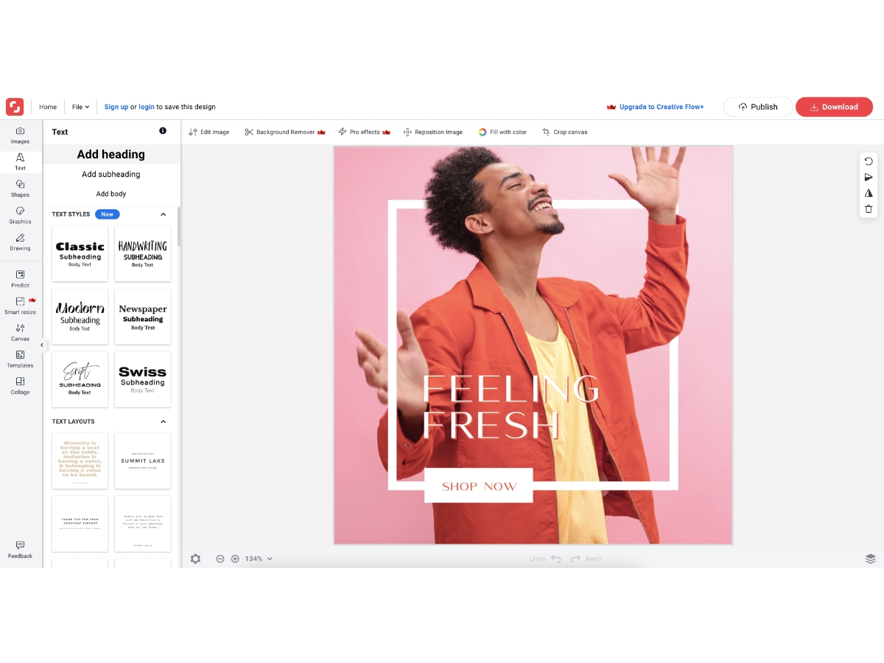Click the flip icon in right toolbar

click(x=869, y=193)
